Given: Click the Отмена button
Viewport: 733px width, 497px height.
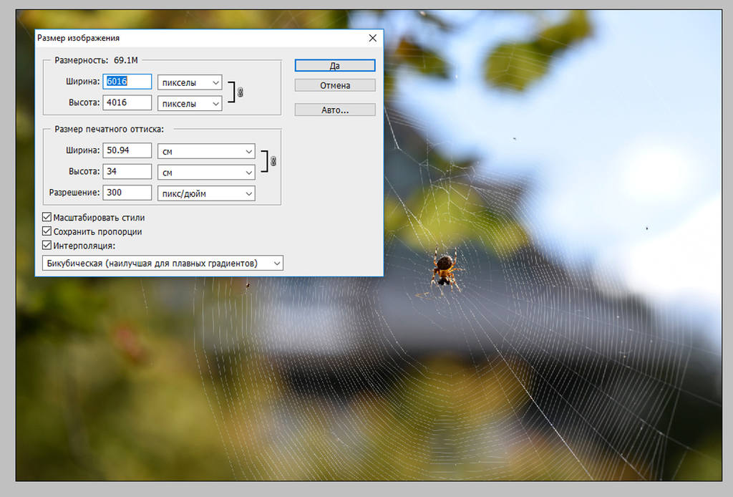Looking at the screenshot, I should click(x=335, y=85).
